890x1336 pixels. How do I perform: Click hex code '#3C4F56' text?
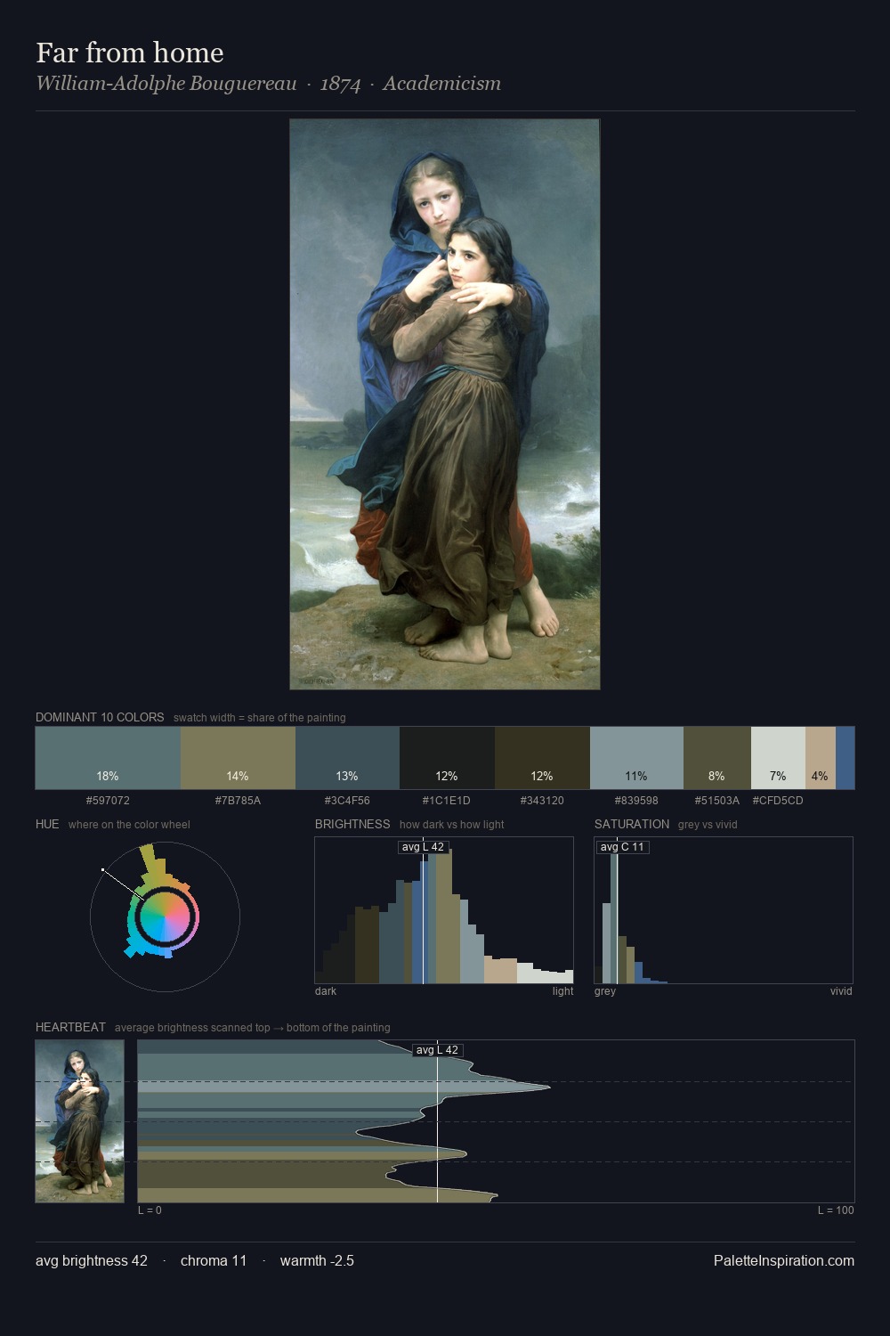click(347, 800)
